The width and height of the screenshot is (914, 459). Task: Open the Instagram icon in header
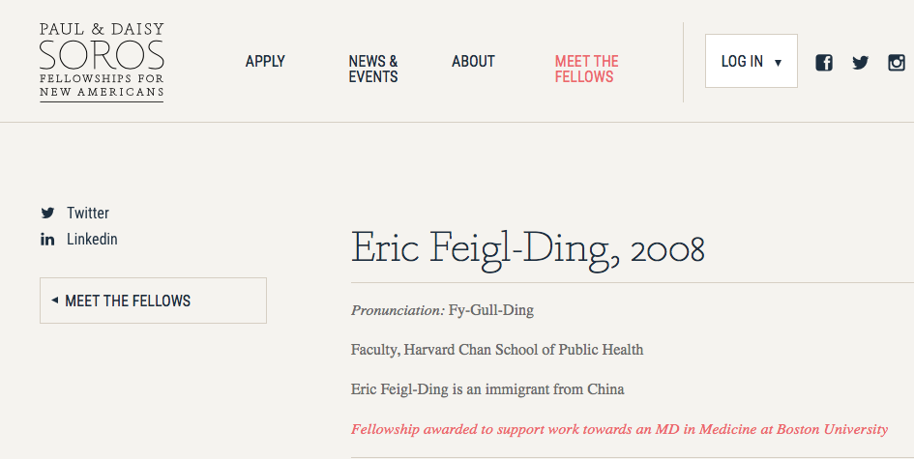pos(897,62)
